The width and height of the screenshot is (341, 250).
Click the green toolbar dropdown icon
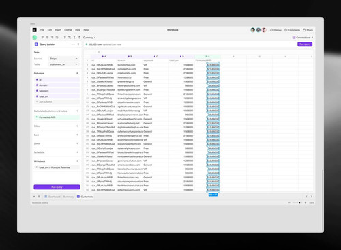click(35, 38)
